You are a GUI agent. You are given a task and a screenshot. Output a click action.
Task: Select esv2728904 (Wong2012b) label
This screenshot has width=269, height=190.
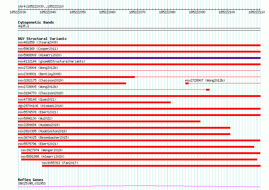[38, 68]
